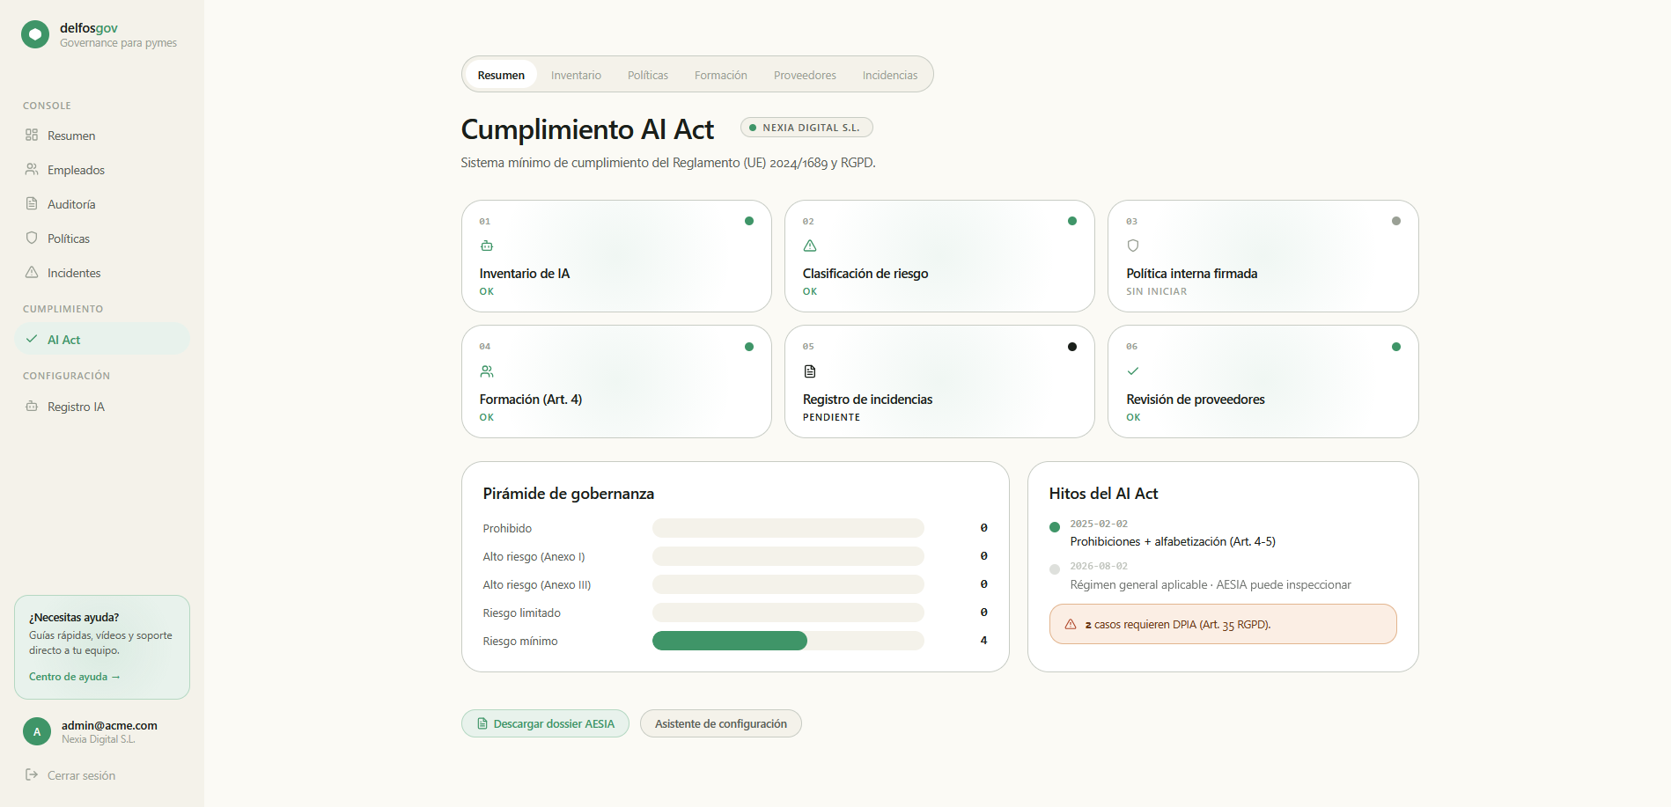
Task: Click the Alto riesgo (Anexo I) label
Action: tap(534, 556)
